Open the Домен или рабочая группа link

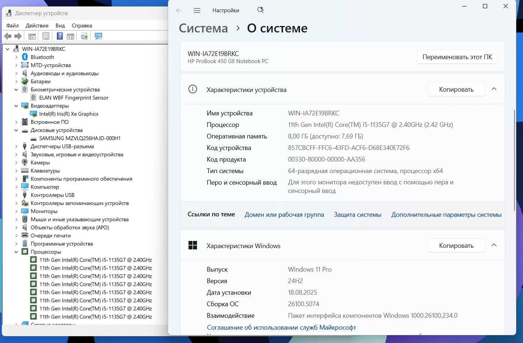coord(284,215)
